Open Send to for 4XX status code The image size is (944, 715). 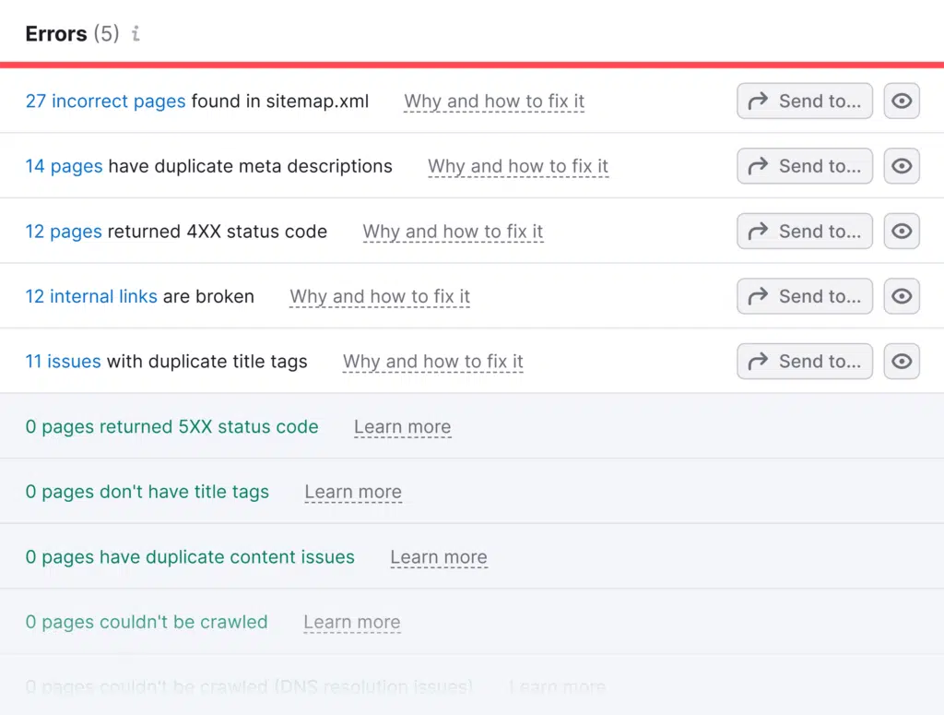[x=804, y=232]
